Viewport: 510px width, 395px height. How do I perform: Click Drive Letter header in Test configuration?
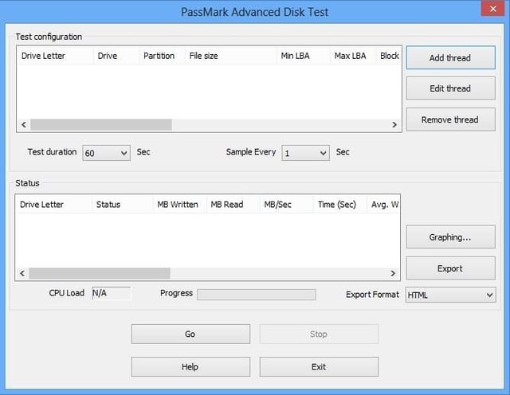point(55,56)
